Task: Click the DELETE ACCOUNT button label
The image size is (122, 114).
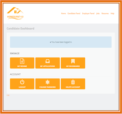Action: [x=73, y=87]
